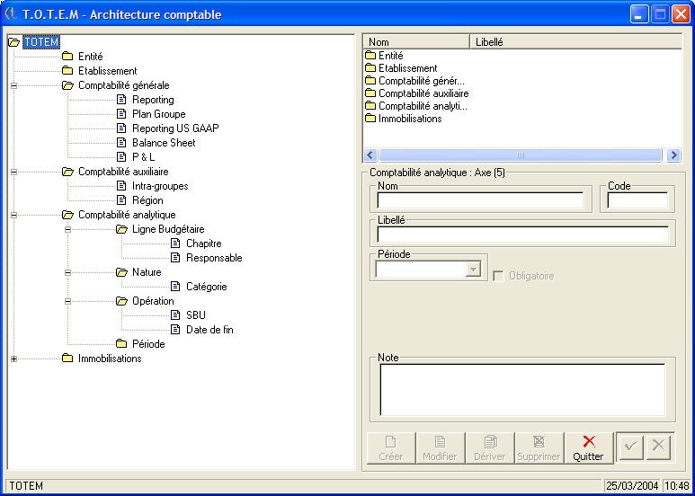The image size is (695, 496).
Task: Click the Dériver button
Action: (x=489, y=448)
